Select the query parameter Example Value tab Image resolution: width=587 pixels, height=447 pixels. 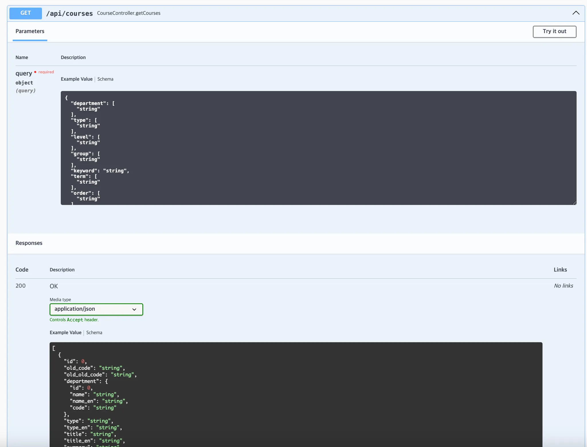(77, 79)
